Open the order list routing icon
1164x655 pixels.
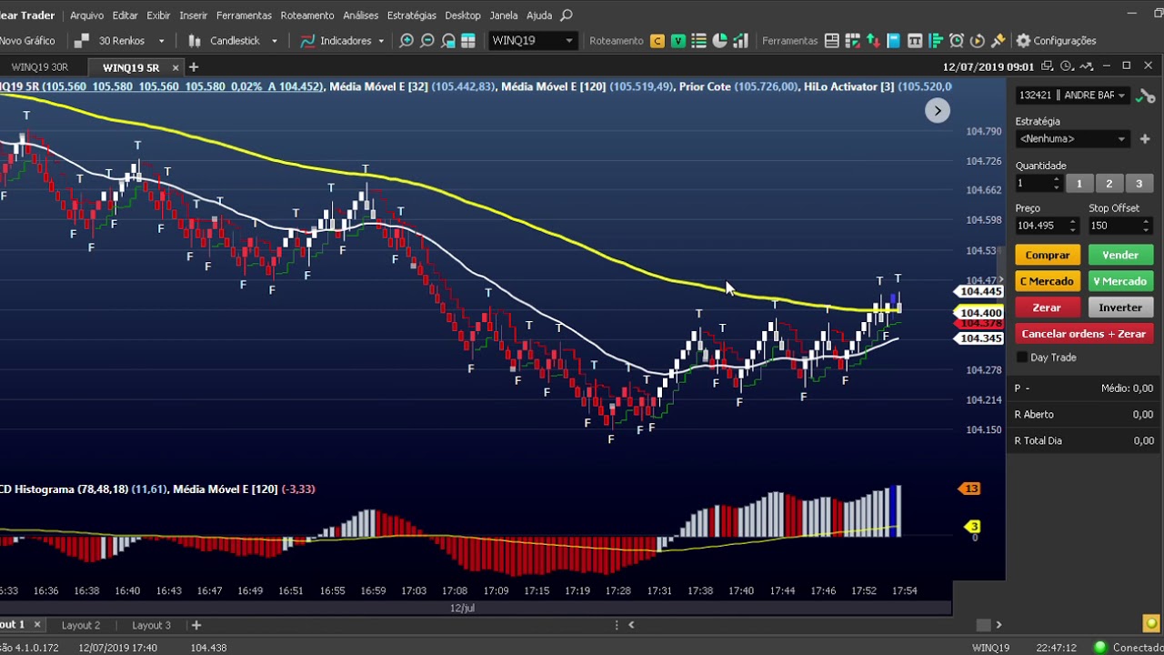tap(698, 41)
